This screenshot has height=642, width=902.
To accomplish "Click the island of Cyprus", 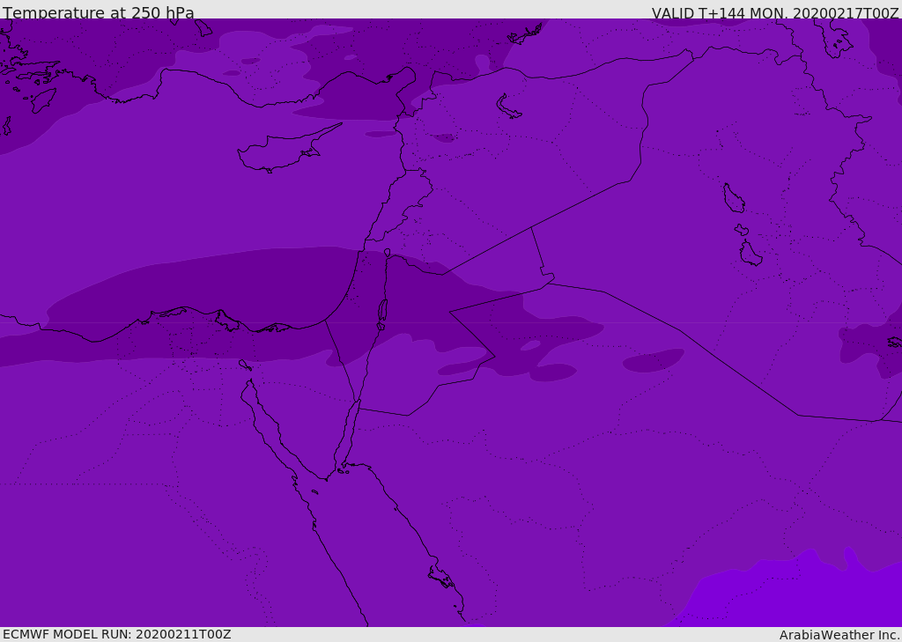I will (x=277, y=153).
